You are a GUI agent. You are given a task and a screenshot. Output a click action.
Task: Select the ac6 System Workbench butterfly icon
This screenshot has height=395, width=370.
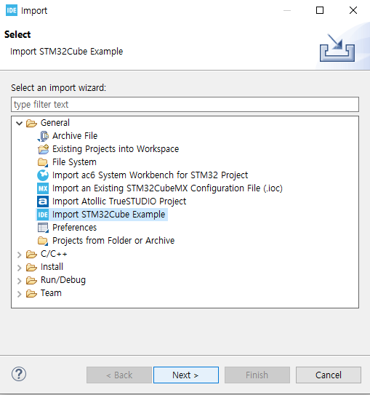coord(43,175)
